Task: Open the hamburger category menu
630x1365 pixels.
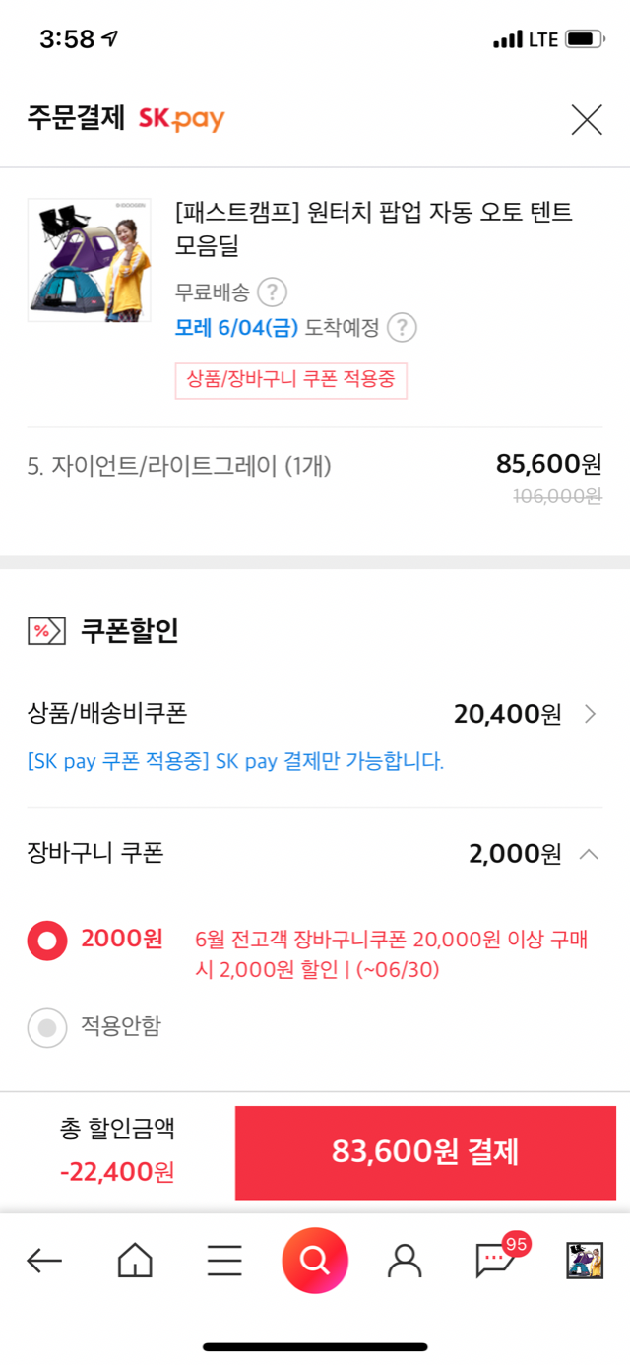Action: coord(224,1260)
